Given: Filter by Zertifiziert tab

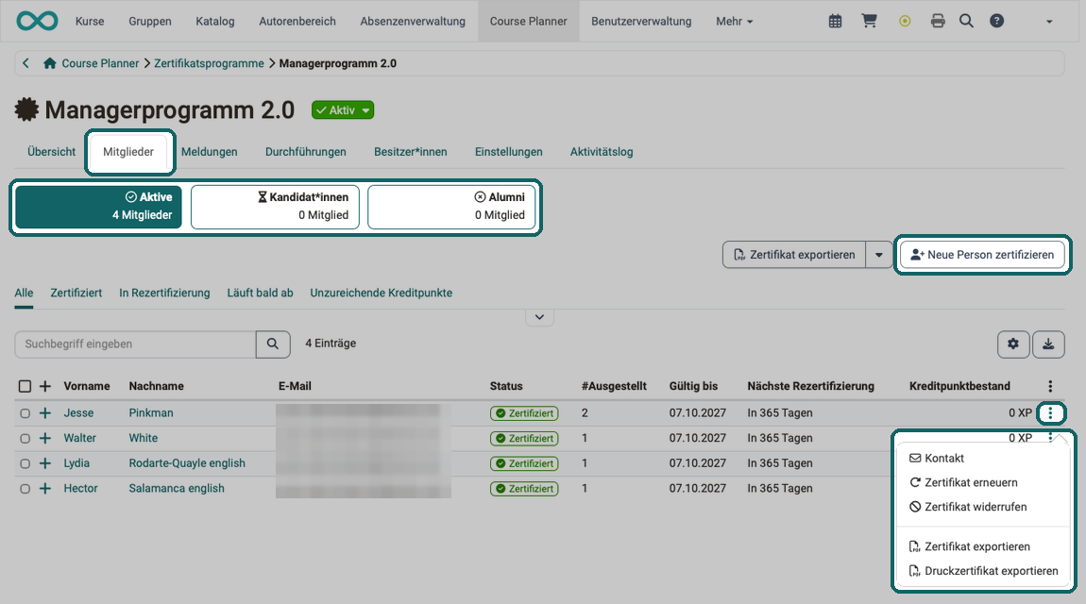Looking at the screenshot, I should [76, 293].
